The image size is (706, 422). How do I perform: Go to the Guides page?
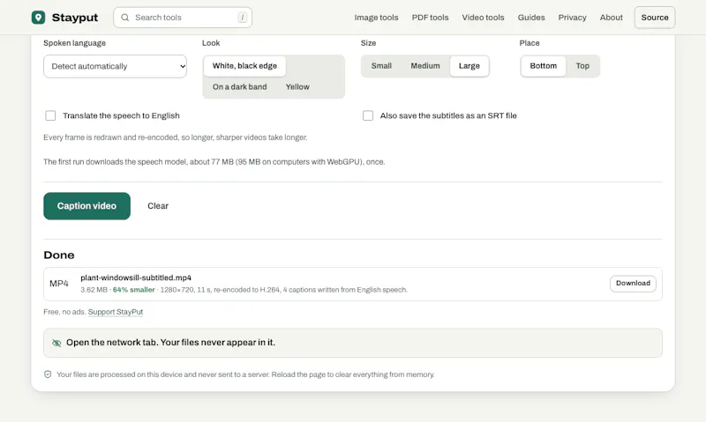(x=531, y=18)
